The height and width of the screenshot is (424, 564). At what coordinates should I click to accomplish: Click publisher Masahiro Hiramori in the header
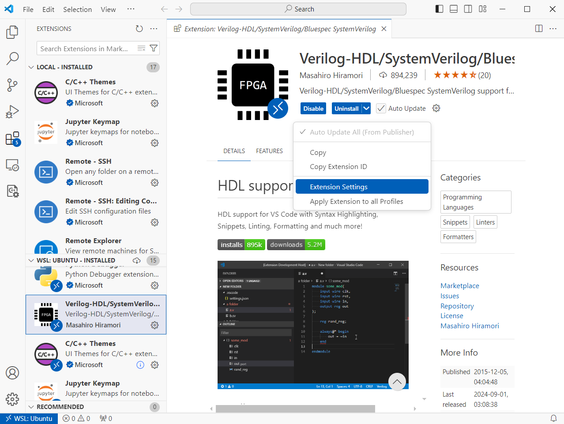331,75
